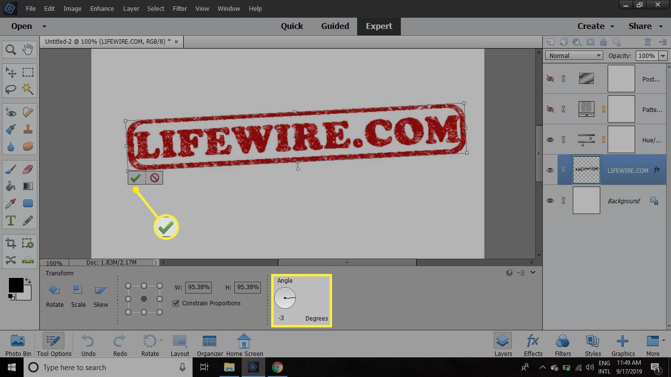671x377 pixels.
Task: Select the Type tool
Action: (x=10, y=220)
